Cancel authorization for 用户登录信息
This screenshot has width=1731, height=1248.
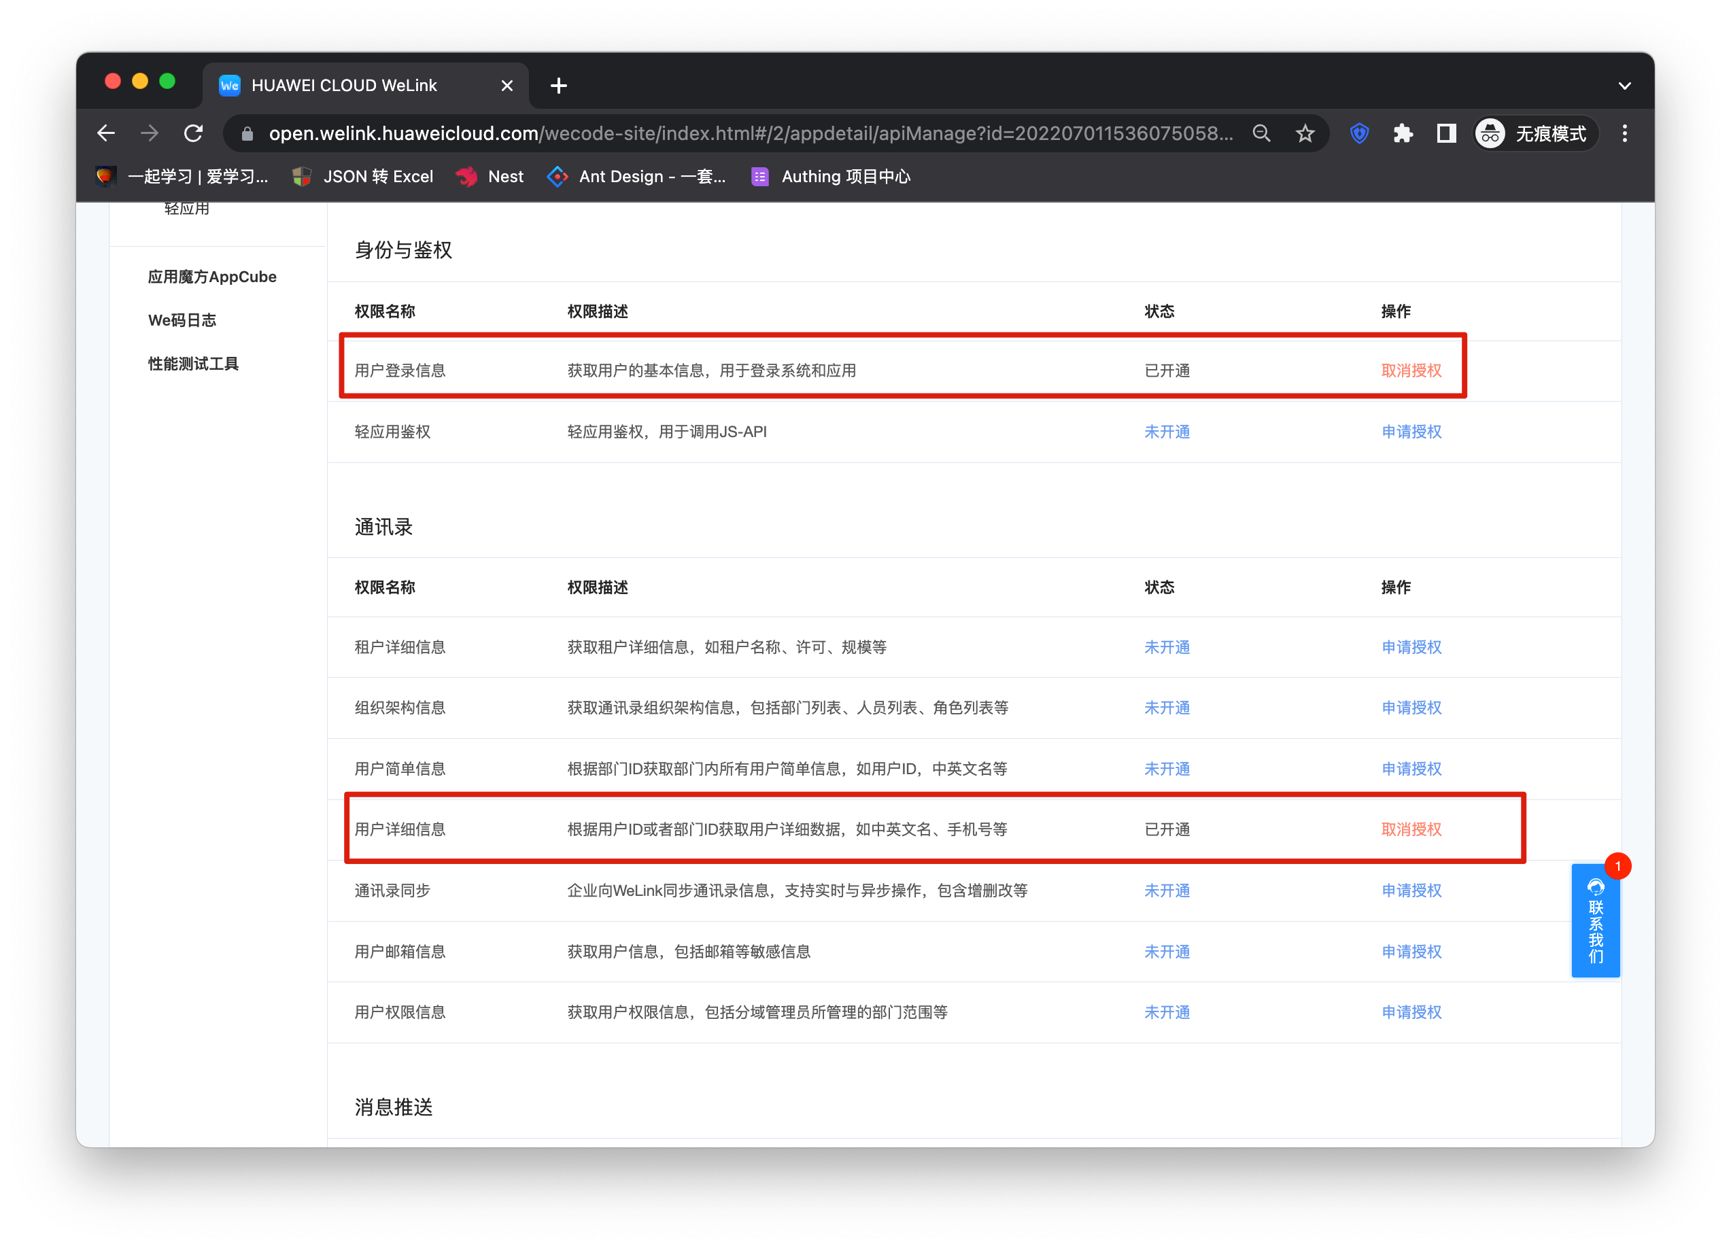1411,370
